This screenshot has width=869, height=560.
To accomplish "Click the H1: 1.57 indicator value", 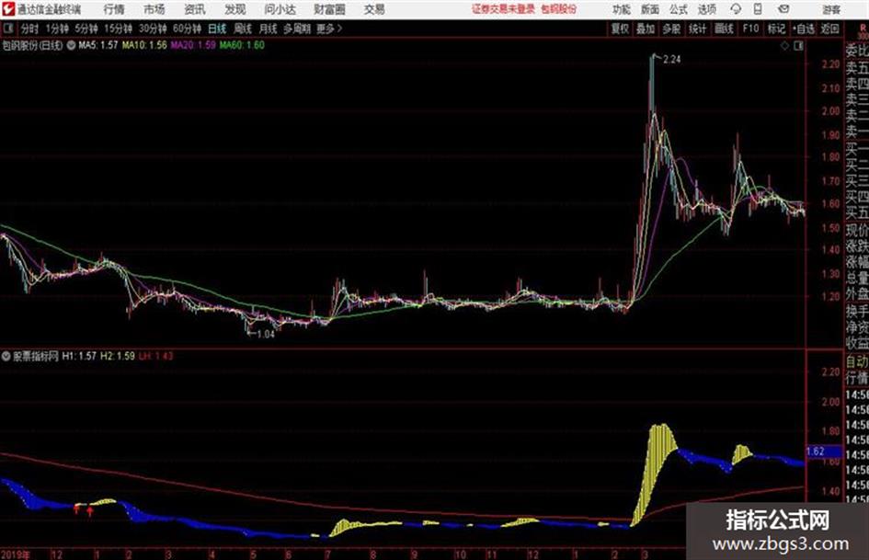I will click(79, 356).
